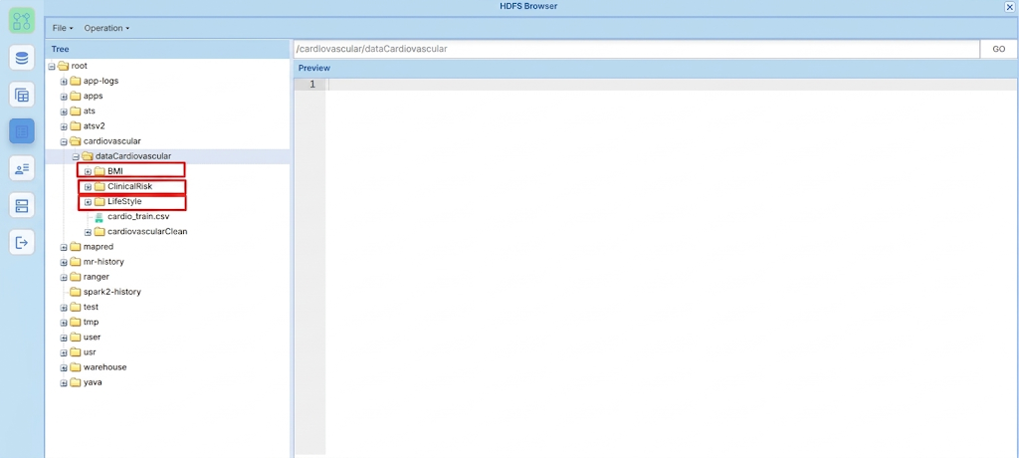
Task: Click the logout sidebar icon
Action: [x=22, y=243]
